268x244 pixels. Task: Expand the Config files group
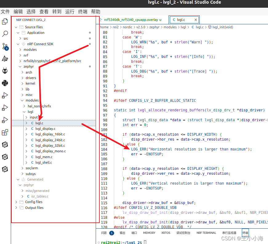coord(16,202)
